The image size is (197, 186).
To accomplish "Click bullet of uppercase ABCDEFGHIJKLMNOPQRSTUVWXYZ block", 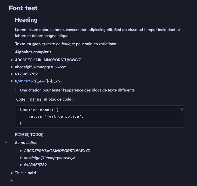I will pyautogui.click(x=12, y=60).
